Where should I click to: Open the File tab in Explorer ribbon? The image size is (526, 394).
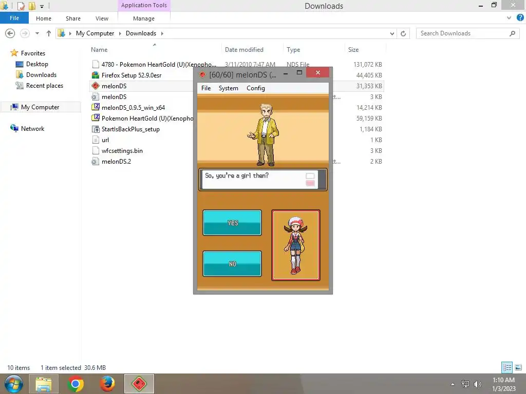14,18
